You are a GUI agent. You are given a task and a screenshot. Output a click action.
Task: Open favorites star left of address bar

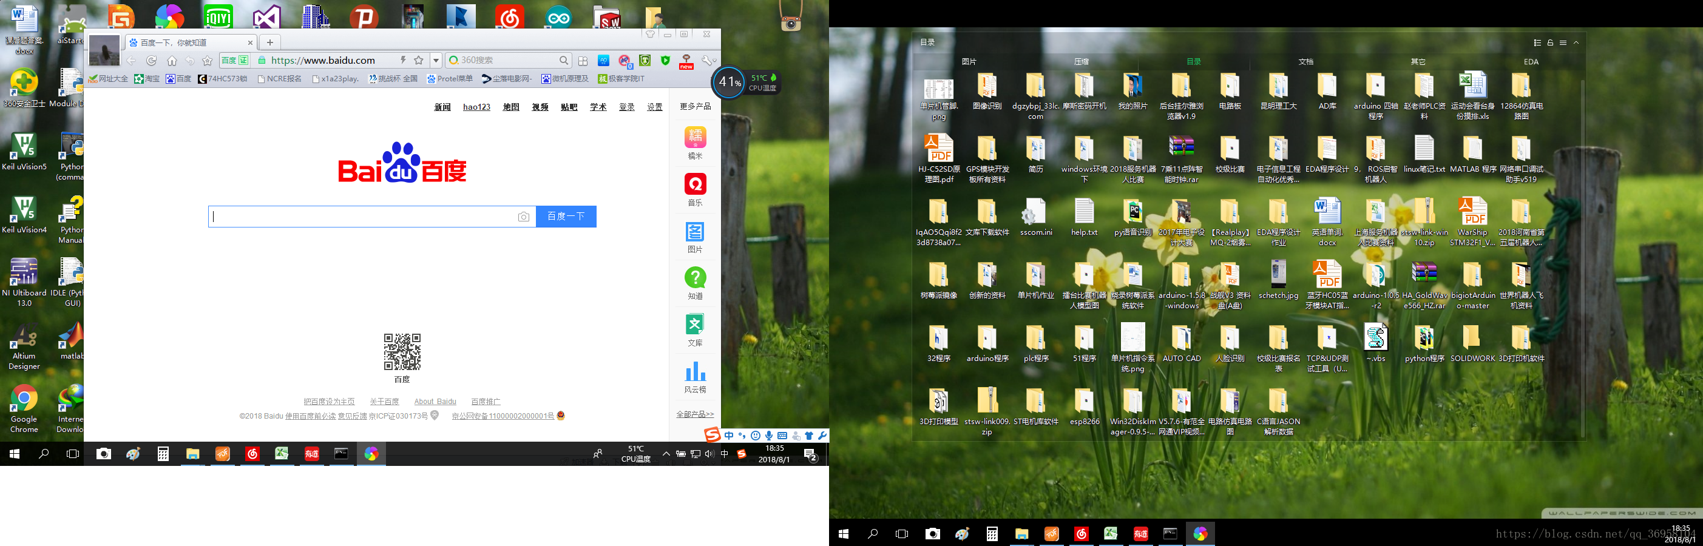208,61
